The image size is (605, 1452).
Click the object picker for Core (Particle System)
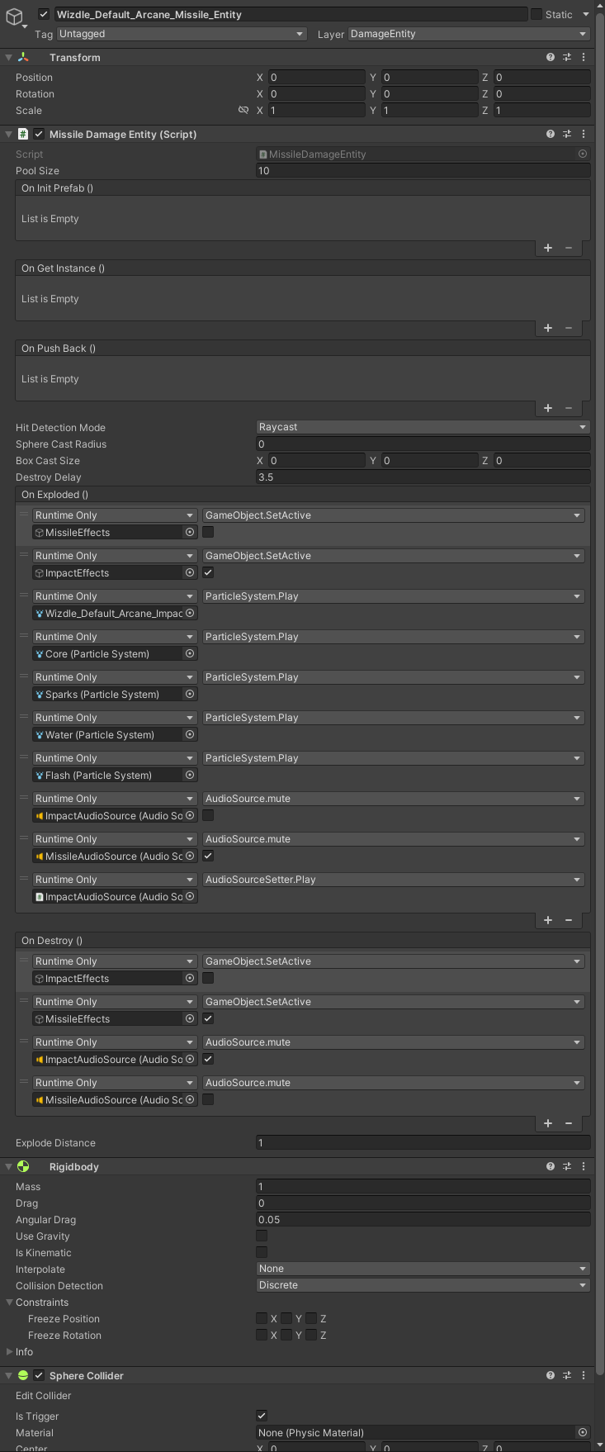tap(189, 653)
